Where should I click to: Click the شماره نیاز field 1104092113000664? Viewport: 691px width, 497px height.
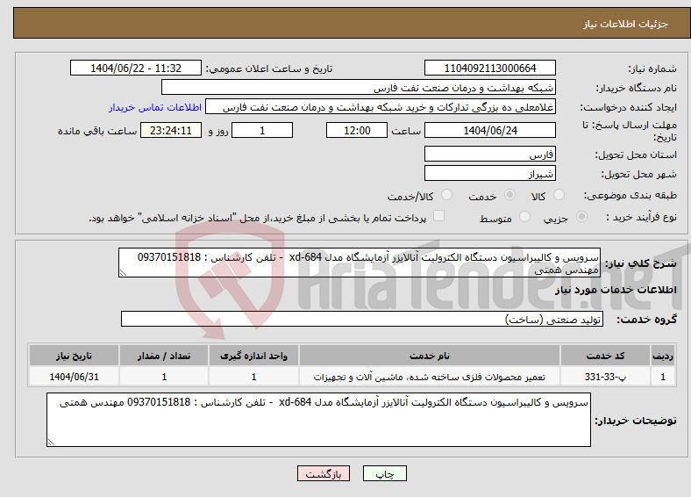pyautogui.click(x=490, y=68)
